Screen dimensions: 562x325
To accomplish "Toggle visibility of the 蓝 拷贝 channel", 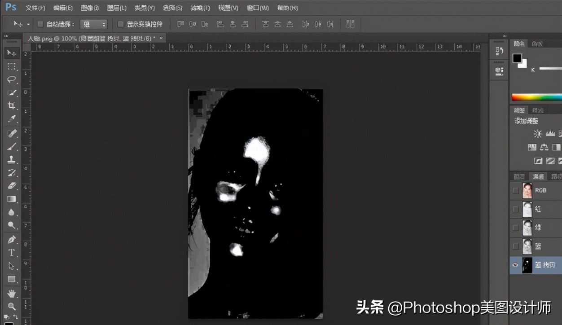I will (x=515, y=265).
